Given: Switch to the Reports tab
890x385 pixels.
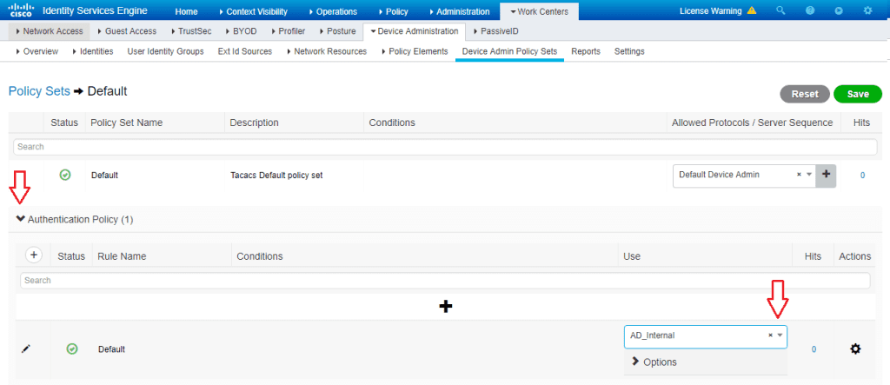Looking at the screenshot, I should [586, 51].
